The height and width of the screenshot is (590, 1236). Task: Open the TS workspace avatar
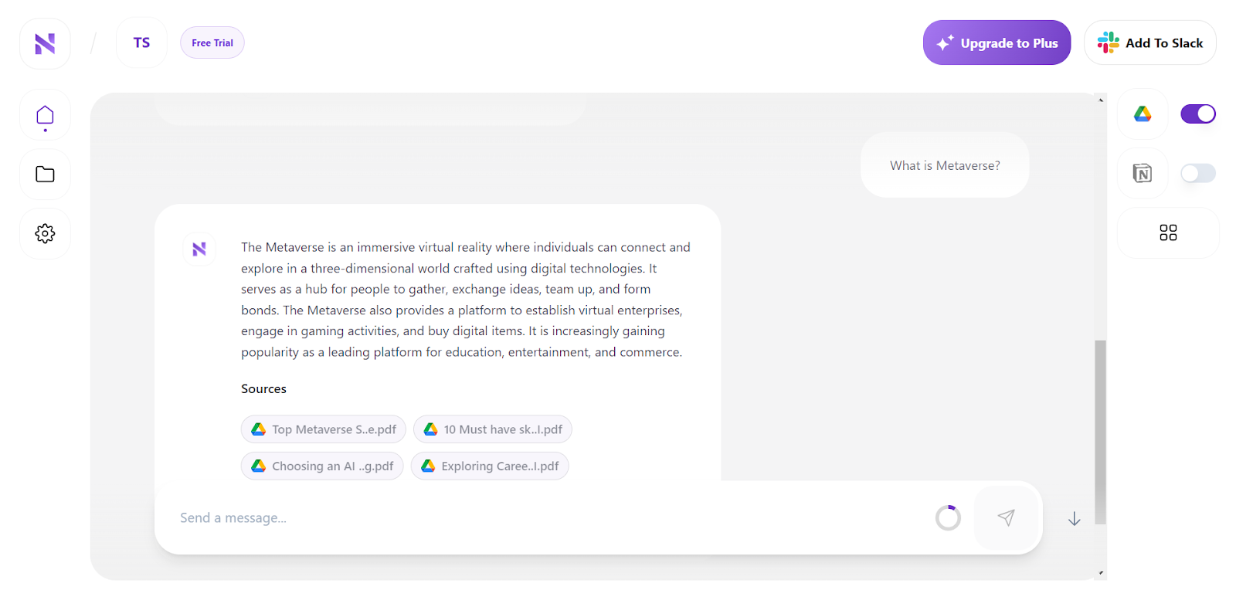click(x=141, y=43)
